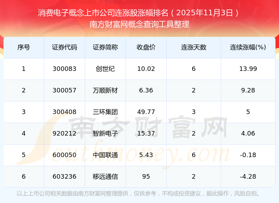Click closing price 6.36
The height and width of the screenshot is (203, 279).
[146, 90]
